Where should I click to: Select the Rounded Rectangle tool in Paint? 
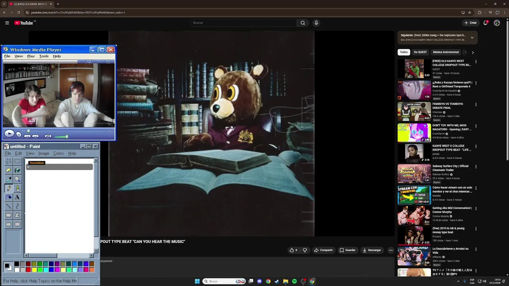click(17, 224)
